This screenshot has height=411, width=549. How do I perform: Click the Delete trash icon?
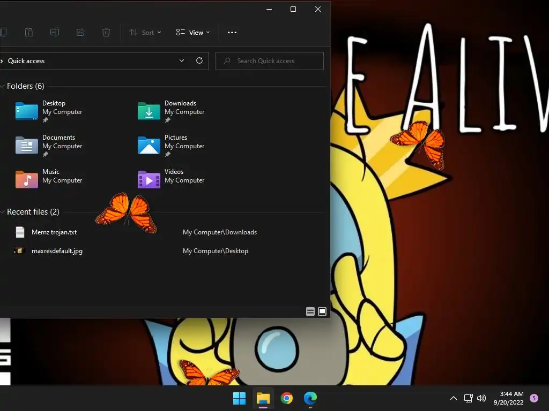tap(106, 33)
